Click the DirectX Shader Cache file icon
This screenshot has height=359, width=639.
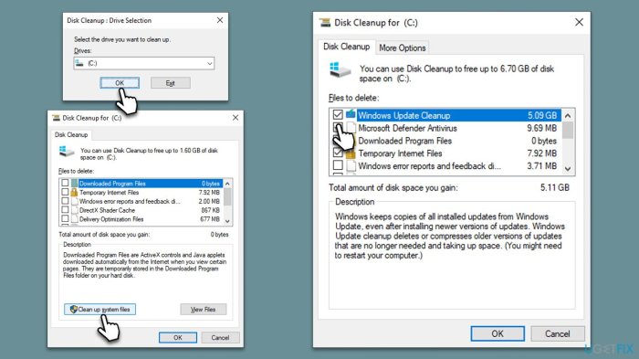[x=74, y=210]
